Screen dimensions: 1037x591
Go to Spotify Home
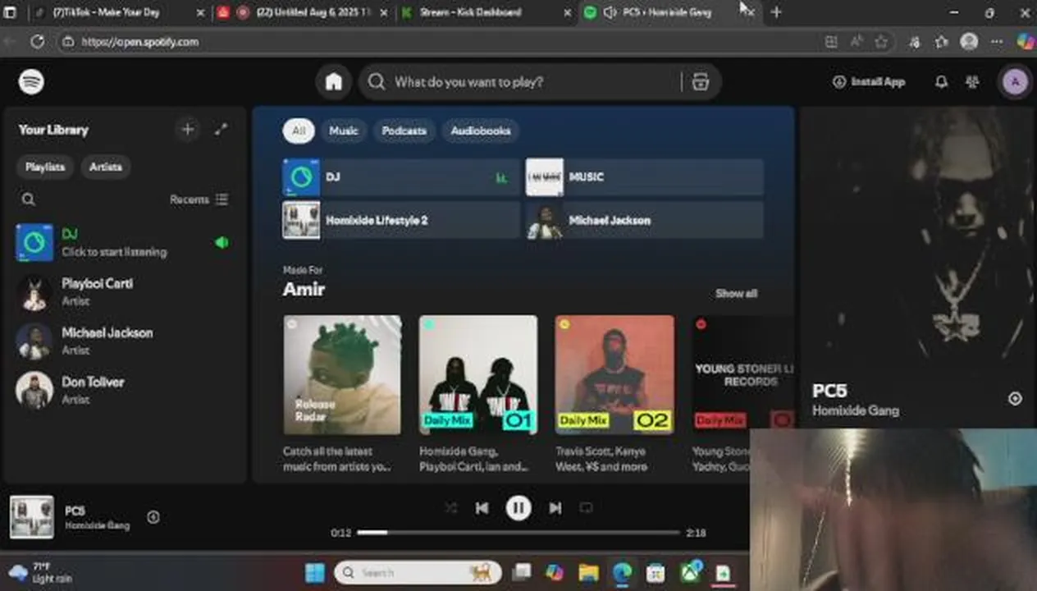pyautogui.click(x=333, y=82)
